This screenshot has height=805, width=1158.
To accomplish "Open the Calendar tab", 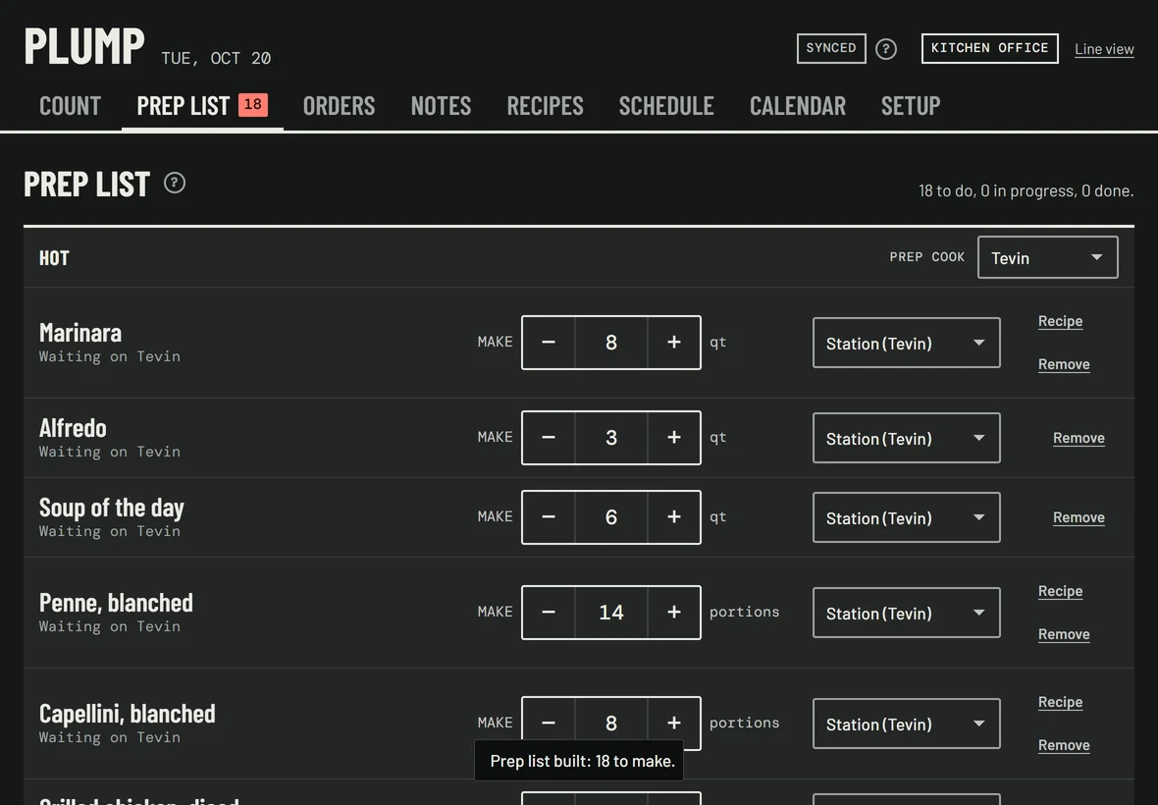I will (x=798, y=106).
